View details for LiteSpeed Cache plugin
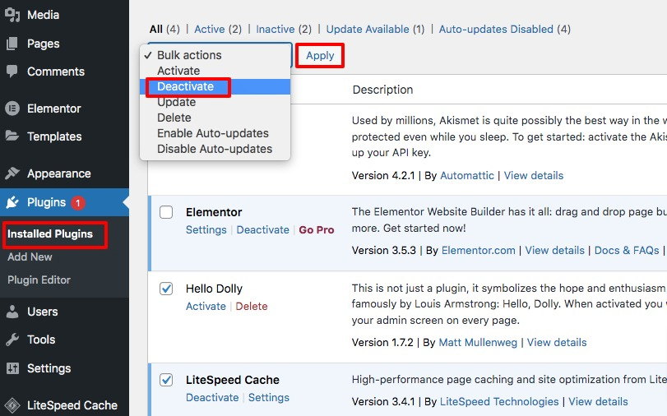The image size is (667, 416). point(598,401)
